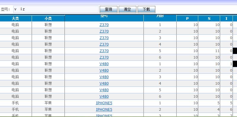Open the V480 link in month 1 row

[x=104, y=64]
